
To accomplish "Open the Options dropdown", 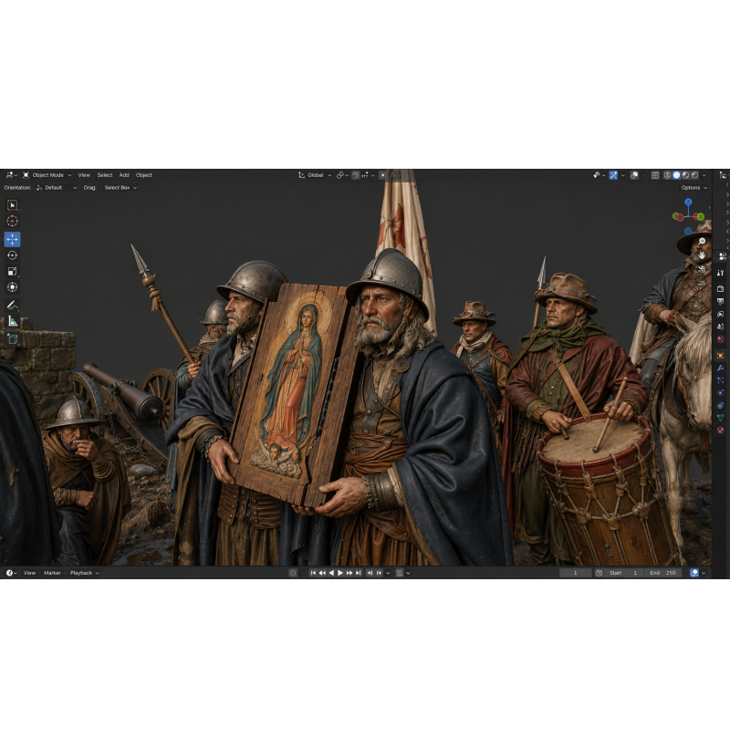I will (x=693, y=188).
